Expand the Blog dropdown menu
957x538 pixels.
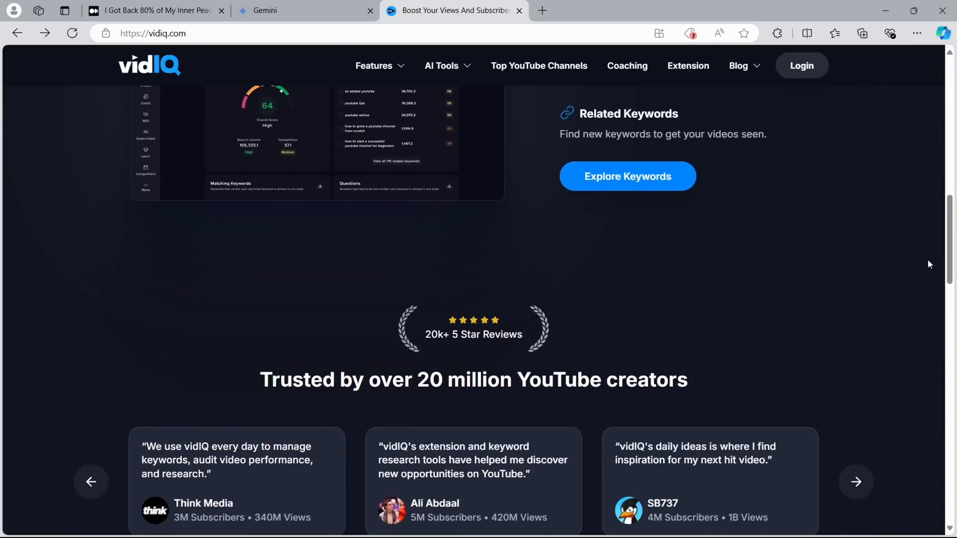tap(745, 66)
